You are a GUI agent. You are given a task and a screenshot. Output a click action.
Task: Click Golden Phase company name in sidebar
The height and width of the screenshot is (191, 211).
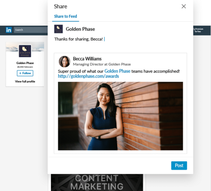tap(25, 63)
